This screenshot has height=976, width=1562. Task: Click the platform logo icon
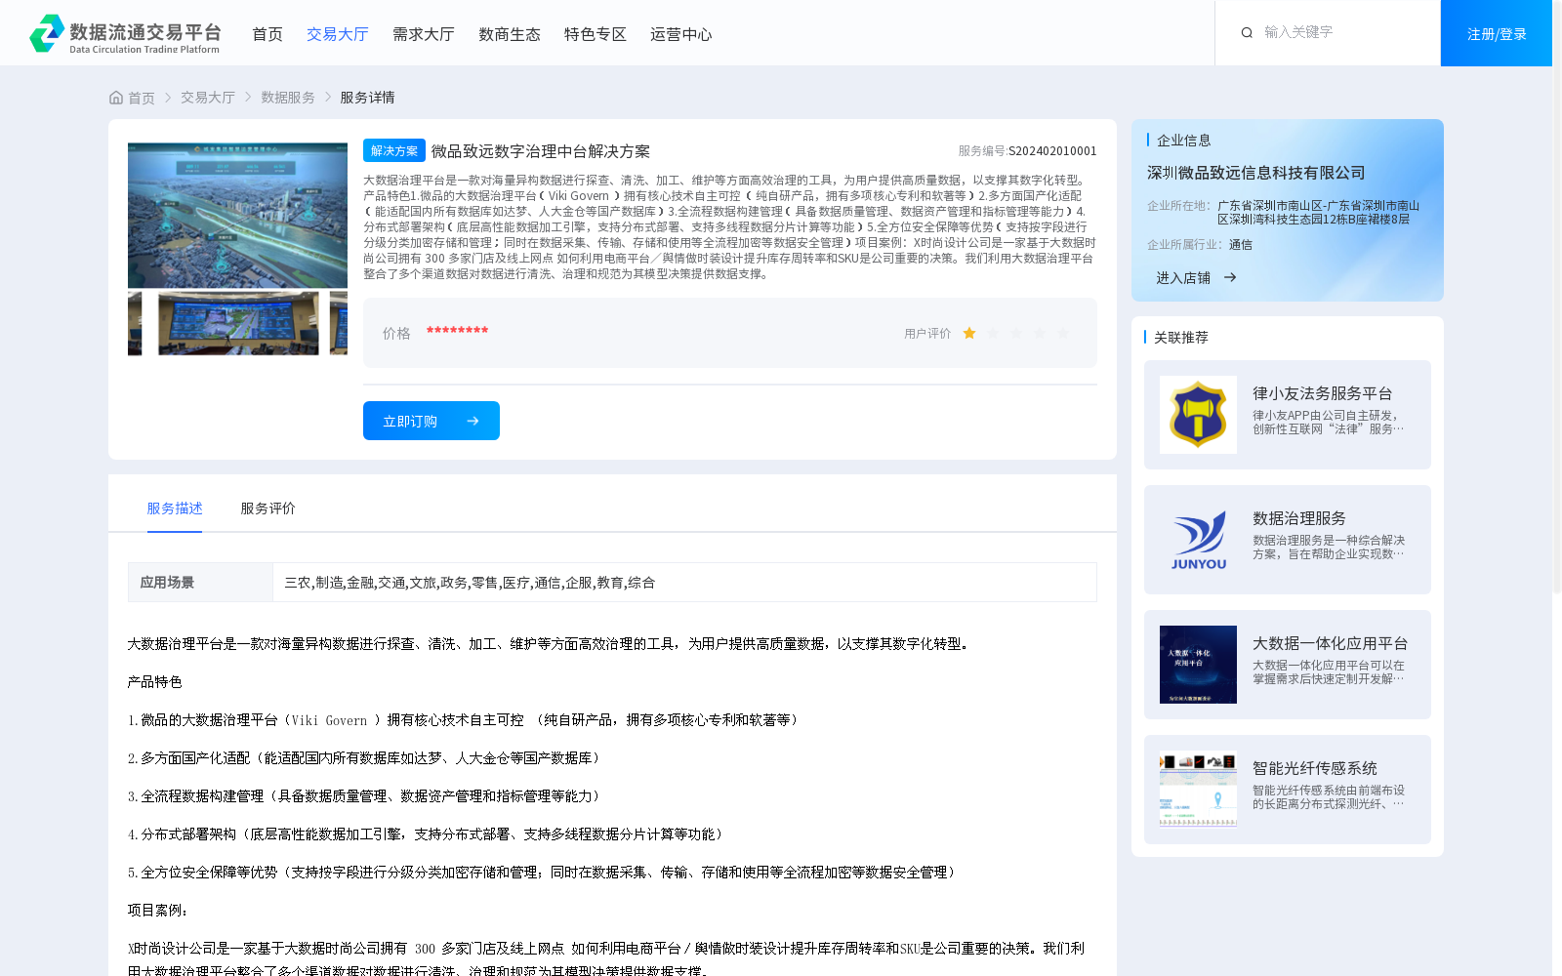47,33
